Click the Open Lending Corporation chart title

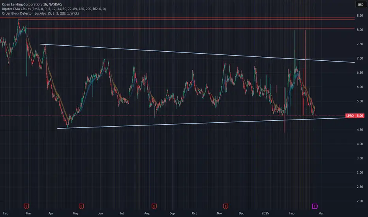pos(32,4)
